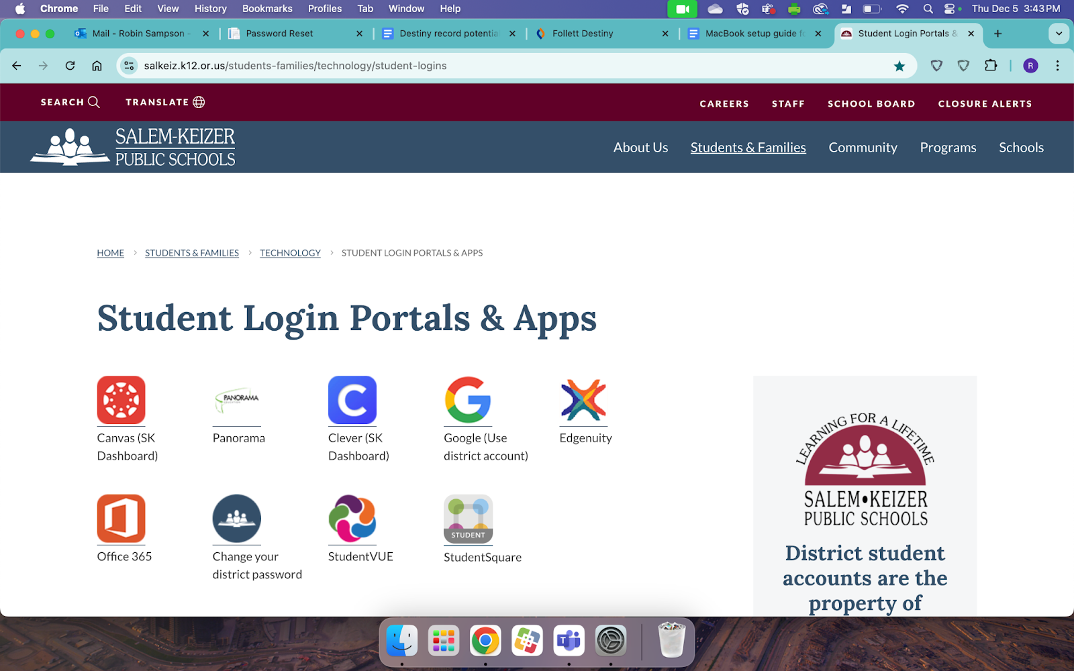Click the Canvas (SK Dashboard) text link
The image size is (1074, 671).
click(x=128, y=447)
